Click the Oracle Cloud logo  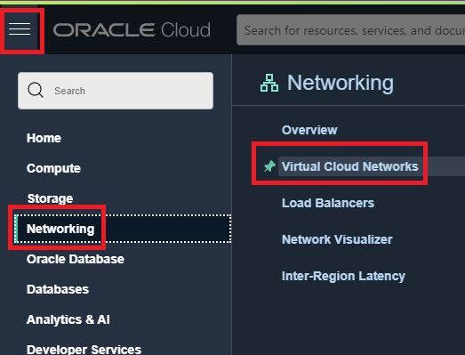132,30
